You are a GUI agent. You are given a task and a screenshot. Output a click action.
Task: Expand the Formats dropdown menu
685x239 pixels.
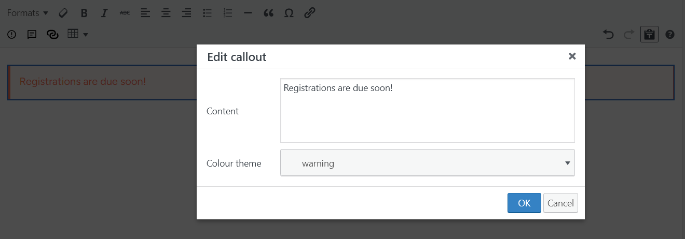coord(28,13)
